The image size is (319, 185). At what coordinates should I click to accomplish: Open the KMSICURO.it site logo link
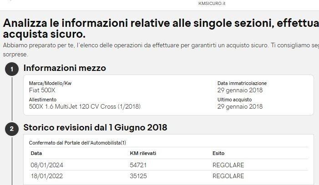coord(212,3)
